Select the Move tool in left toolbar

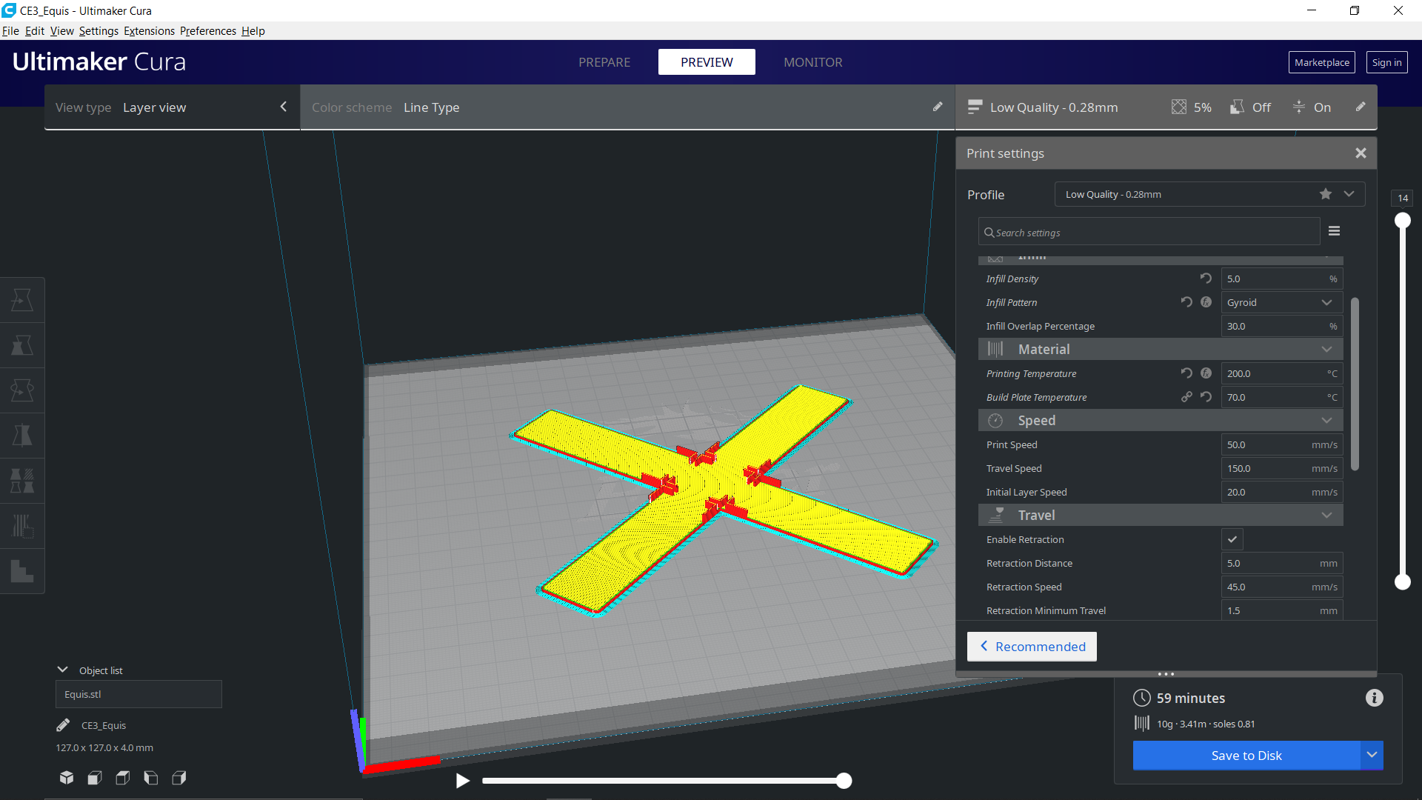pyautogui.click(x=22, y=300)
